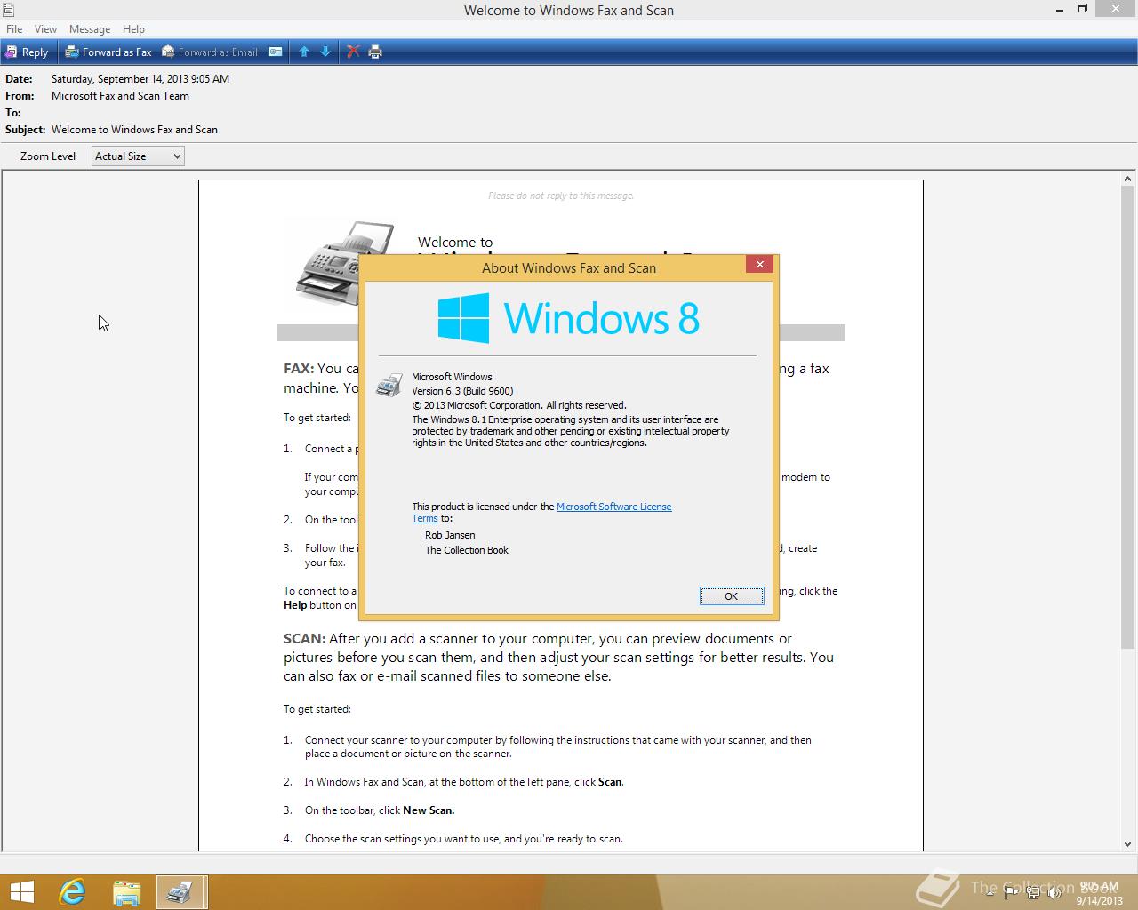The width and height of the screenshot is (1138, 910).
Task: Open Internet Explorer from the taskbar
Action: pos(72,892)
